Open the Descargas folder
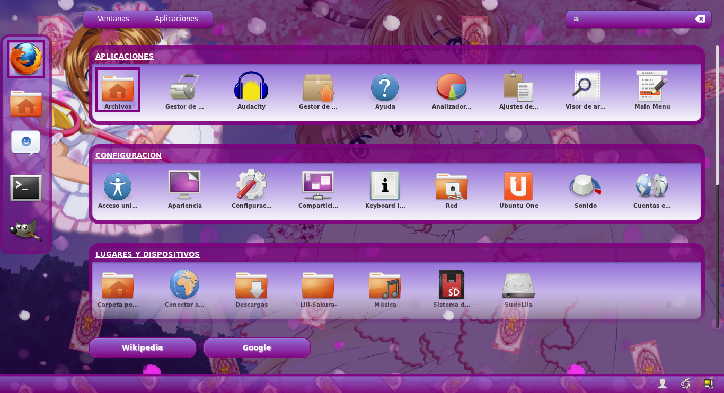 click(251, 288)
